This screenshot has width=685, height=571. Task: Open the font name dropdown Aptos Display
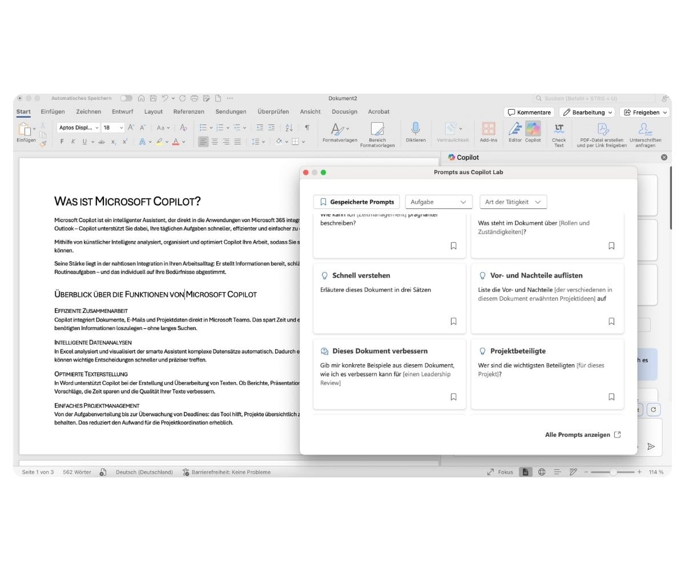point(79,128)
